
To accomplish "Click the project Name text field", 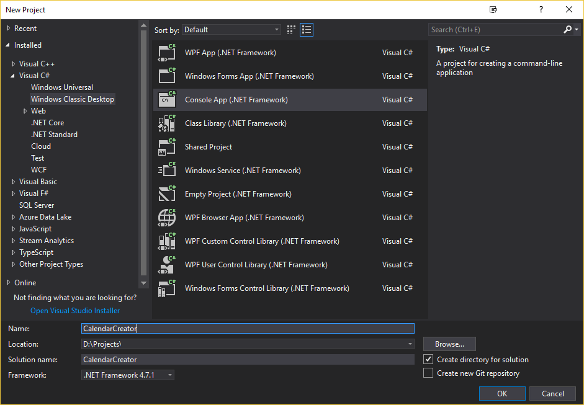I will pos(248,329).
